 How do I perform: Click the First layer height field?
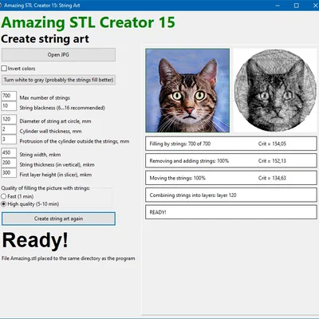click(9, 173)
